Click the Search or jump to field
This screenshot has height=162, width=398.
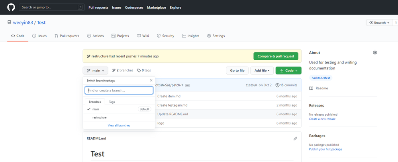(52, 7)
